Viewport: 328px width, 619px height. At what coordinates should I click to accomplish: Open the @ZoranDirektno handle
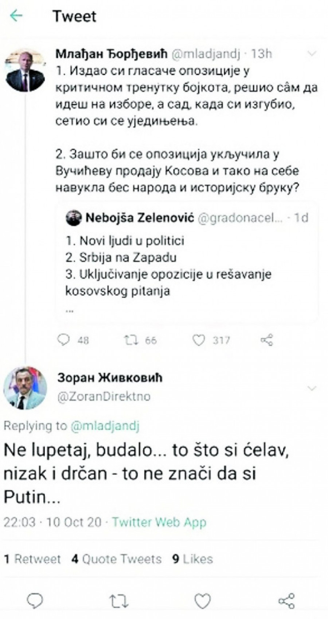tap(104, 396)
